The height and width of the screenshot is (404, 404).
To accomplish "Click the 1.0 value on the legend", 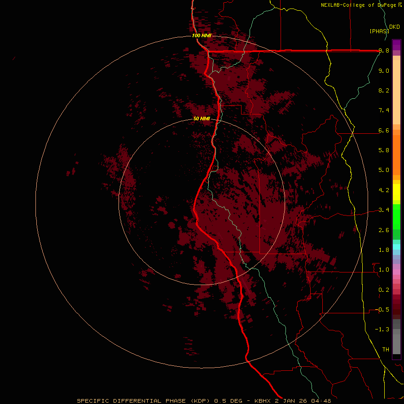I will [384, 270].
